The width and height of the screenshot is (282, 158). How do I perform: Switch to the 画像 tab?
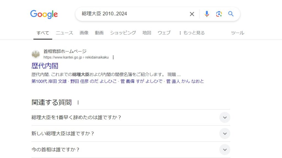84,33
